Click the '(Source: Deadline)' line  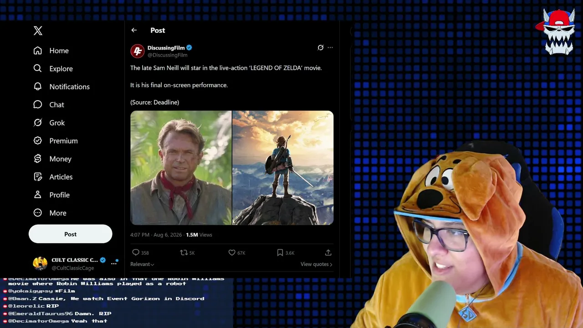click(x=155, y=102)
